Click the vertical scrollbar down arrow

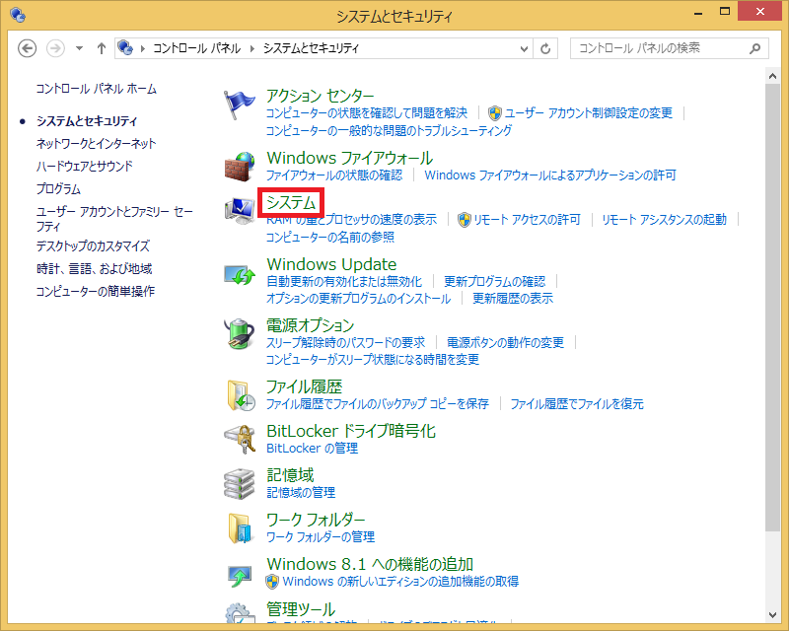(773, 623)
